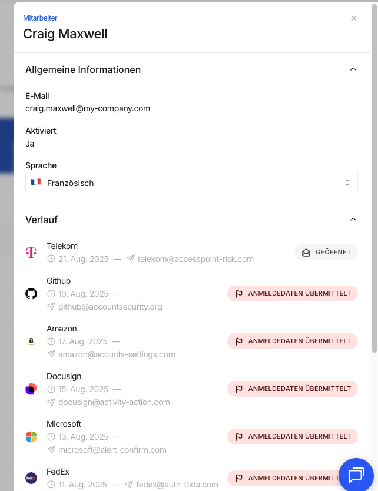Click the Geöffnet status badge for Telekom
Screen dimensions: 378x491
pos(326,252)
